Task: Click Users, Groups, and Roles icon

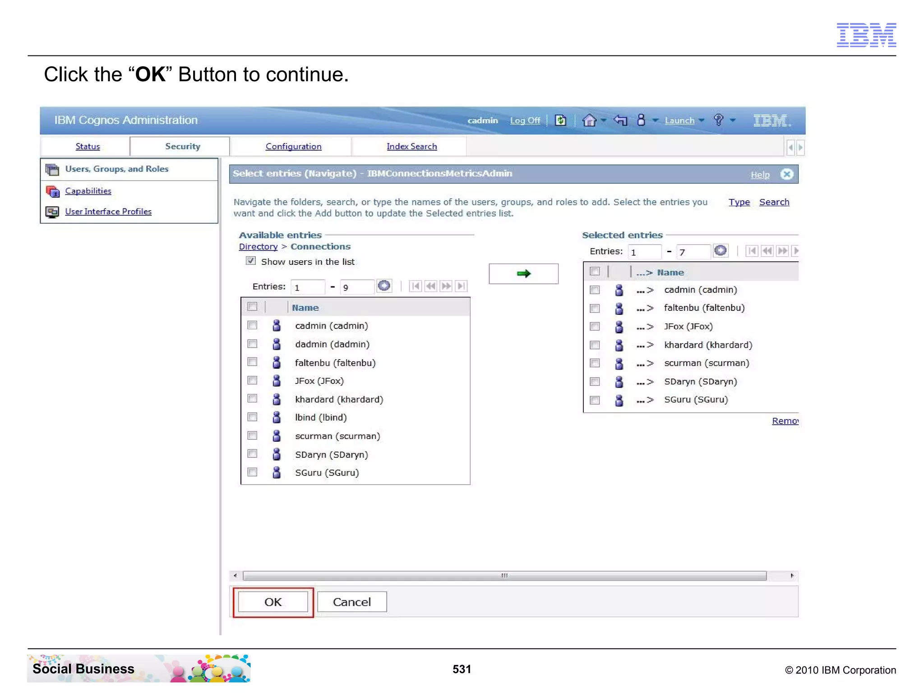Action: tap(52, 170)
